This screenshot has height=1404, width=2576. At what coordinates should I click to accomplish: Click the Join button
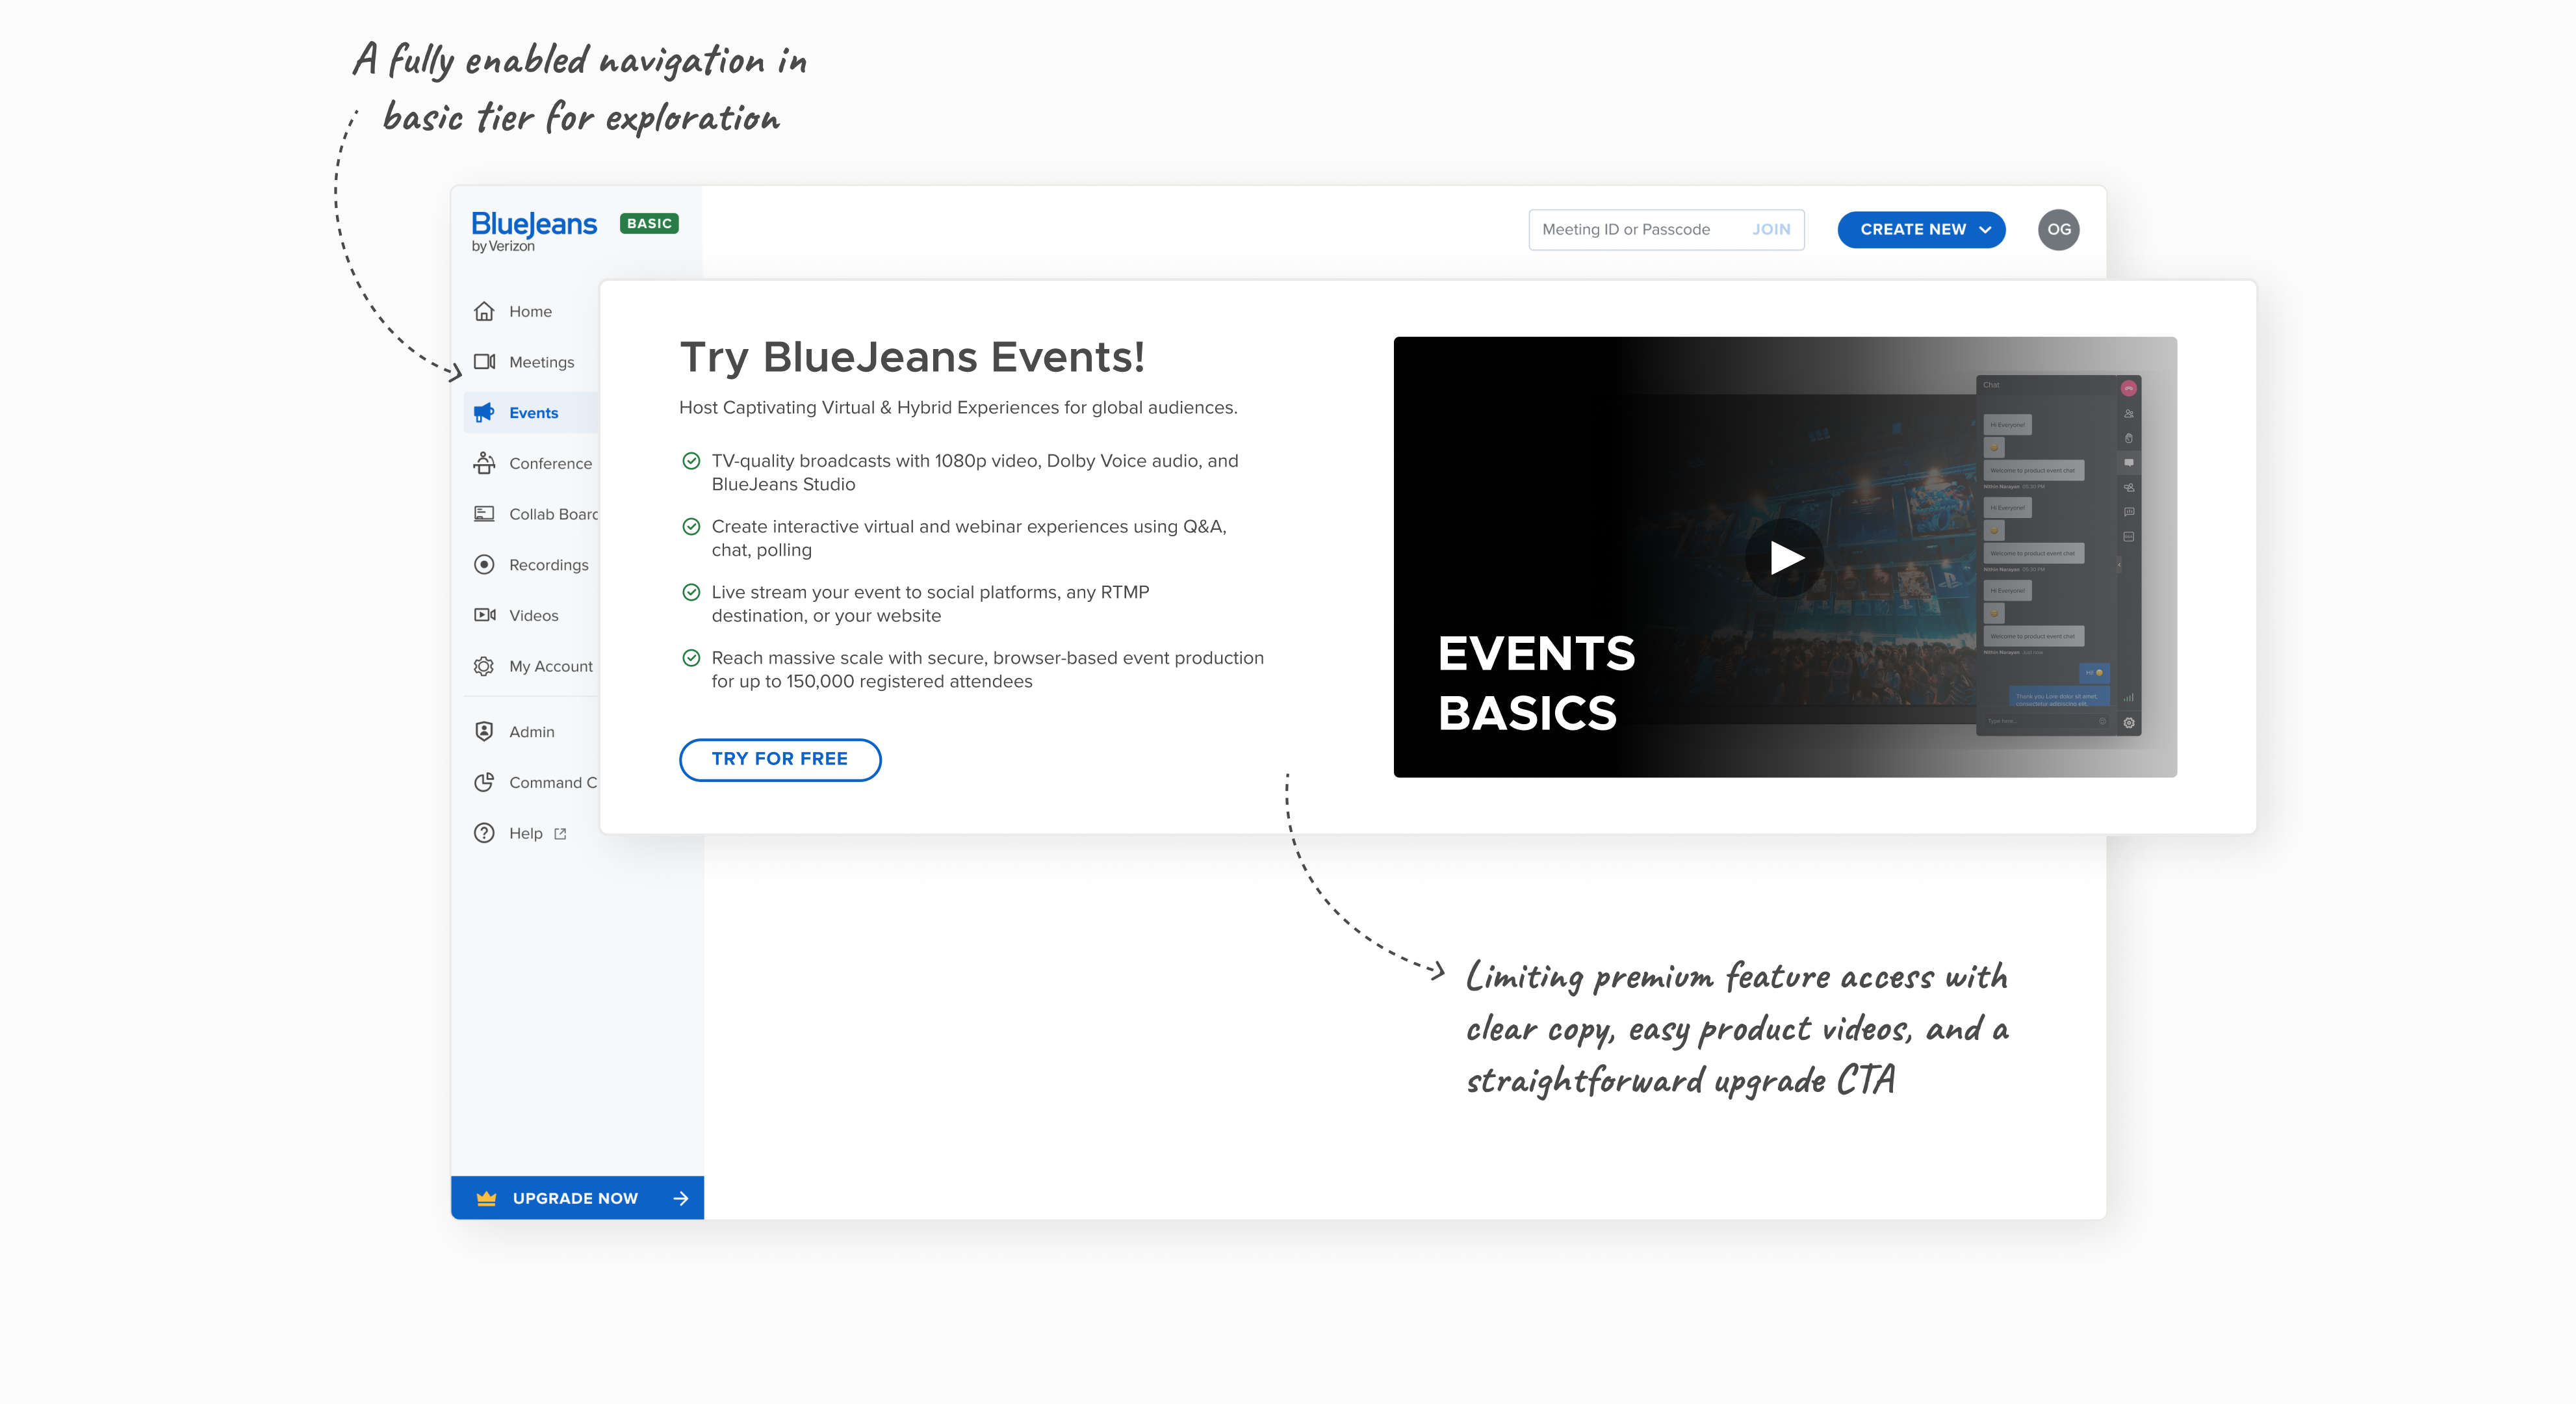point(1770,230)
